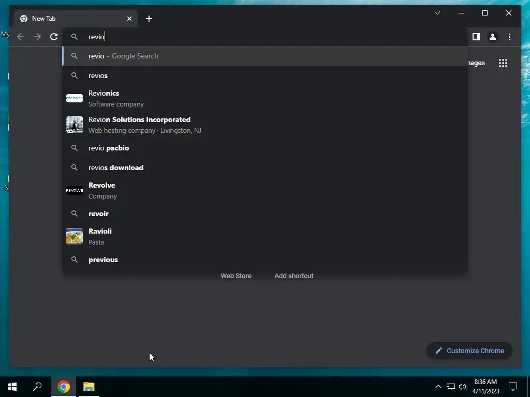Click the search icon beside 'revio - Google Search'
The width and height of the screenshot is (530, 397).
(x=75, y=56)
